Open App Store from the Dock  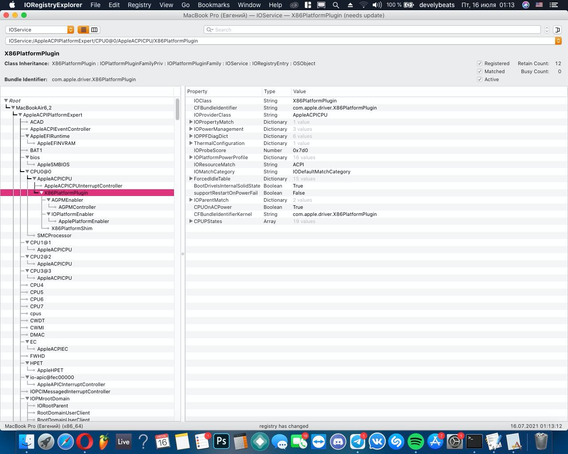(435, 442)
